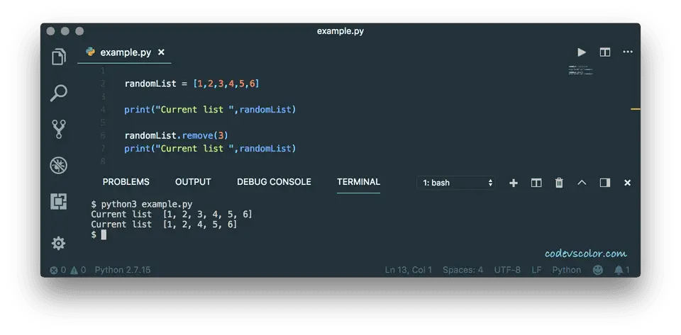The image size is (681, 335).
Task: Click '$ python3 example.py' terminal line
Action: click(142, 204)
